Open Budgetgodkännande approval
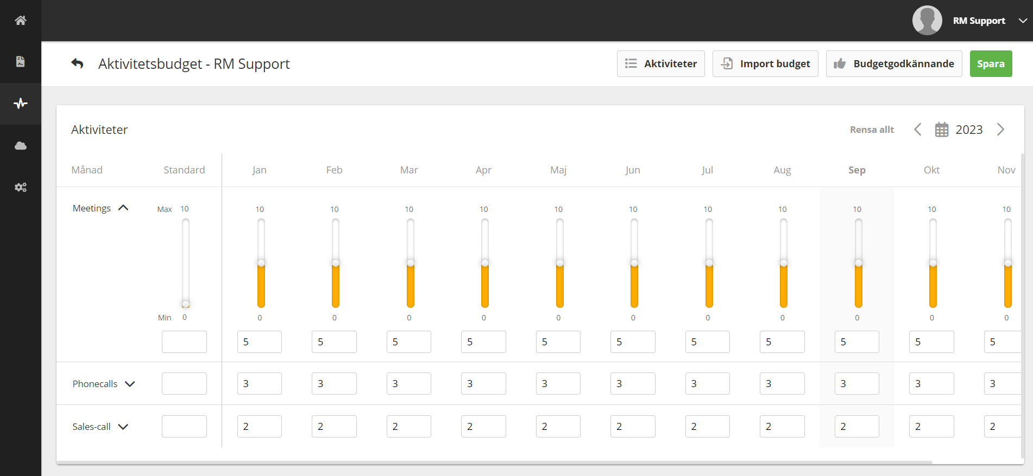The image size is (1033, 476). pyautogui.click(x=893, y=63)
